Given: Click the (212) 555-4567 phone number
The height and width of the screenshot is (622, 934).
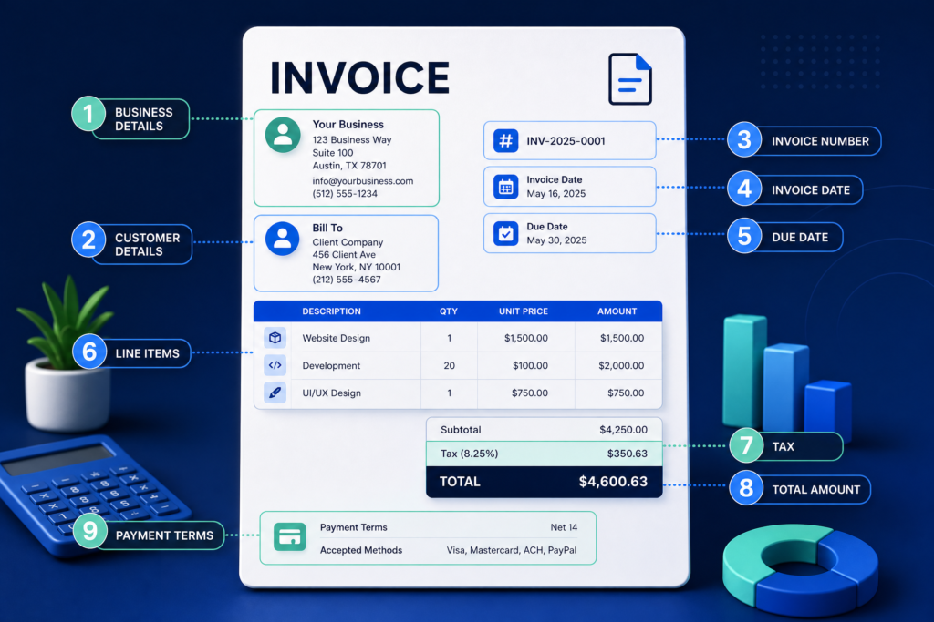Looking at the screenshot, I should 346,280.
